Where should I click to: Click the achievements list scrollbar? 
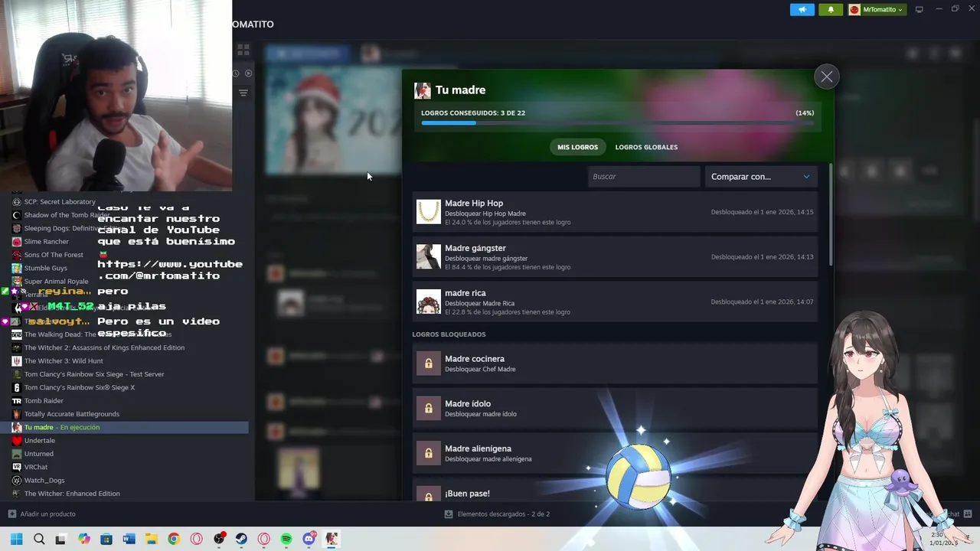point(831,214)
